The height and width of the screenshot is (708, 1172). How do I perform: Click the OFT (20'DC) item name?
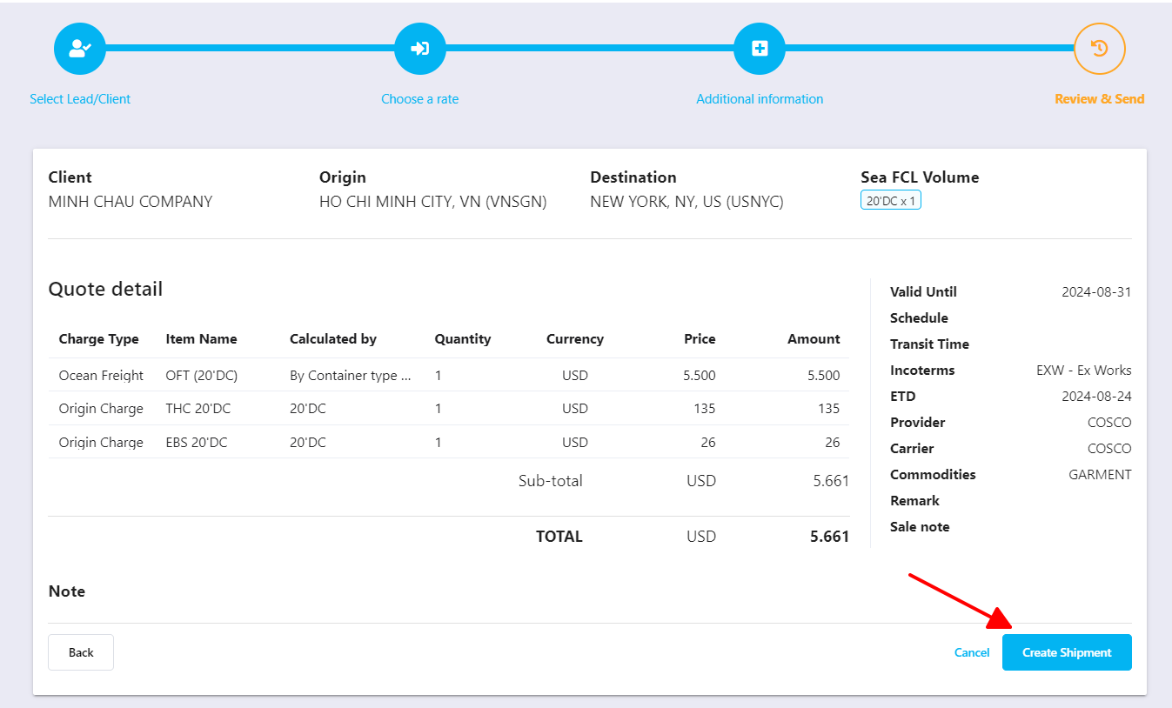(202, 376)
